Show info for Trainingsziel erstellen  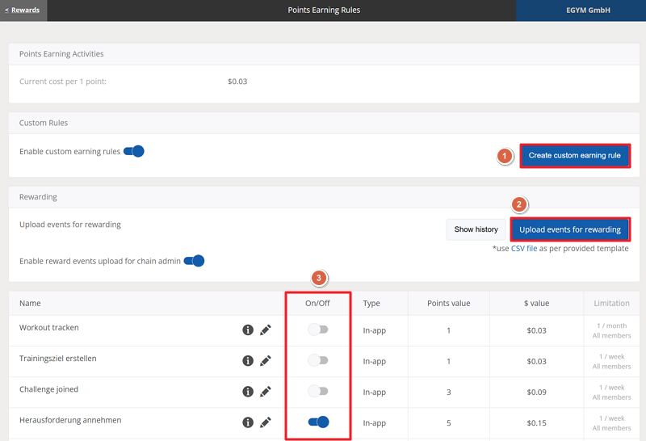click(x=248, y=361)
